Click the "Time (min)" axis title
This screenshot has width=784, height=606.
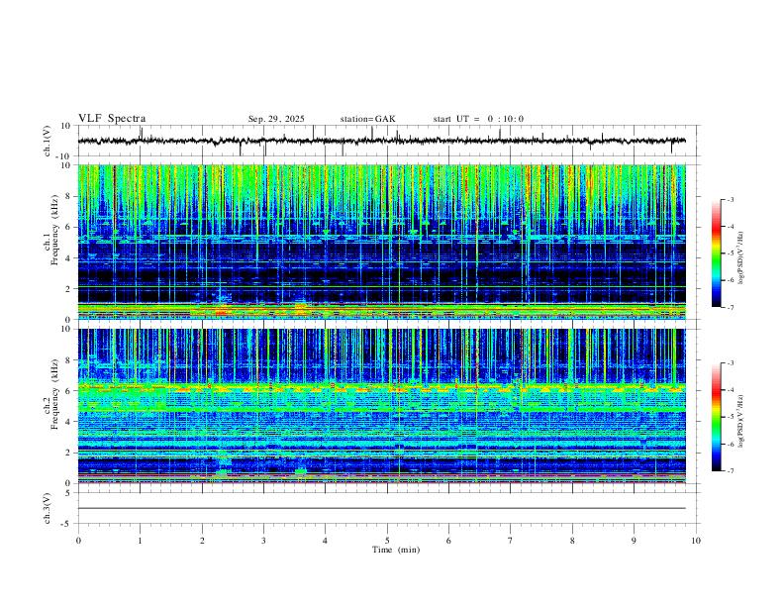click(396, 550)
